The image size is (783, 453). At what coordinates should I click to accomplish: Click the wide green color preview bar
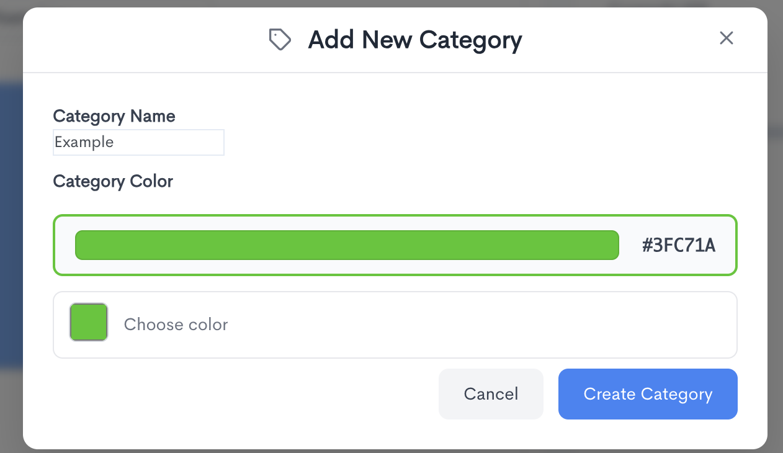point(346,245)
